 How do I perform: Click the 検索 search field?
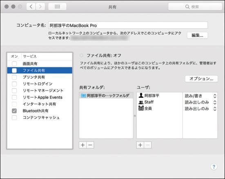pyautogui.click(x=195, y=7)
